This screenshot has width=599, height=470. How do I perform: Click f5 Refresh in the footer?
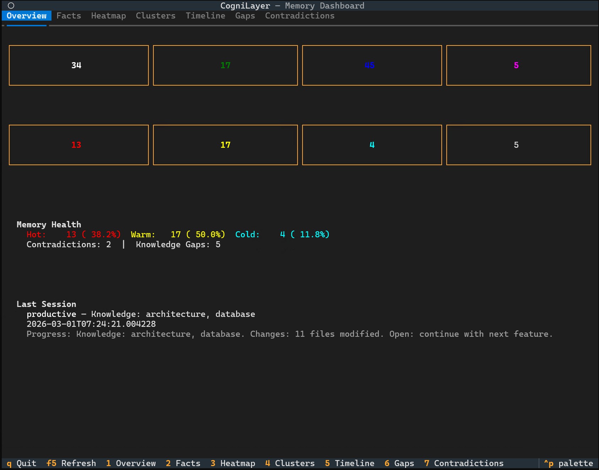click(x=71, y=463)
